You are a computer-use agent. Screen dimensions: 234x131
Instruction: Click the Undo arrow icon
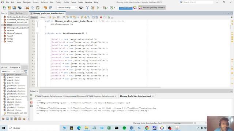click(45, 8)
